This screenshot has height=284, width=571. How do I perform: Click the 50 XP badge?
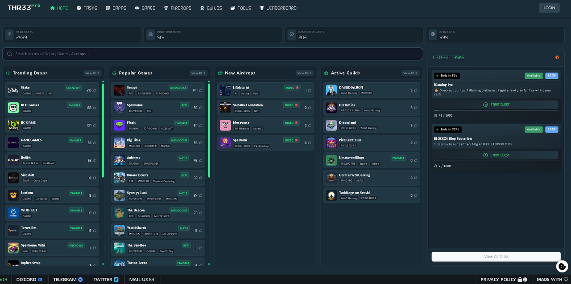552,76
